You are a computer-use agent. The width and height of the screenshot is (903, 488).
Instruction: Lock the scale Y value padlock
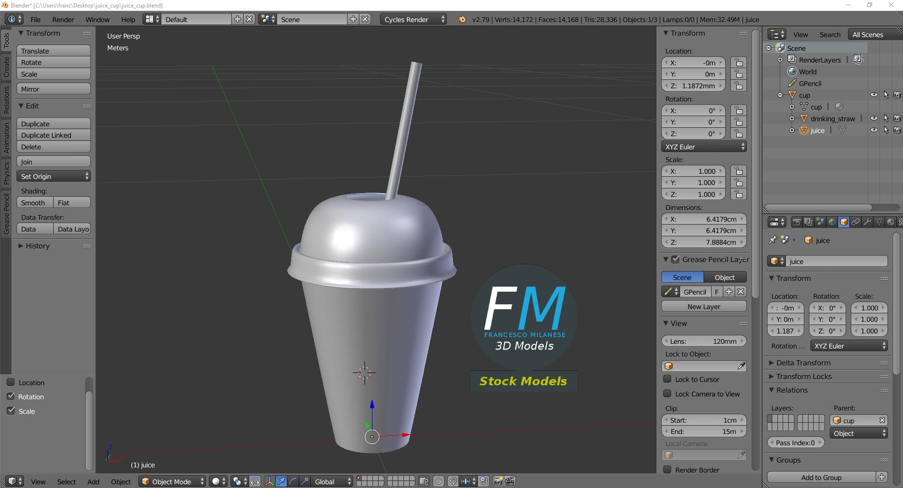[738, 183]
